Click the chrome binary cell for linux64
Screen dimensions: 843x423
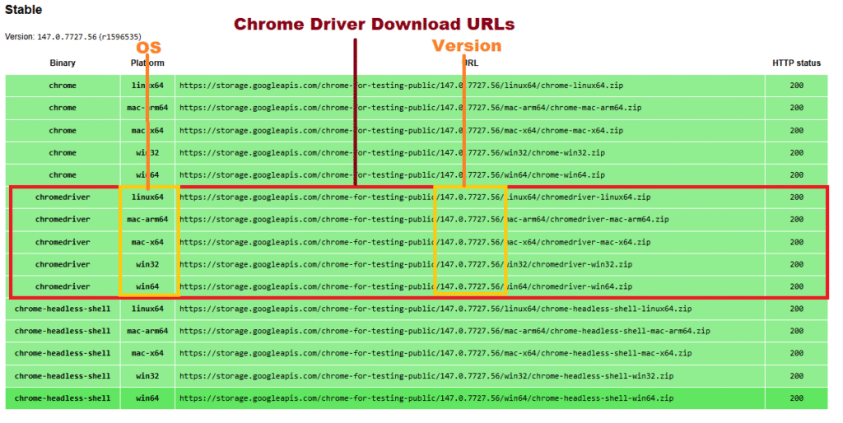(x=63, y=86)
